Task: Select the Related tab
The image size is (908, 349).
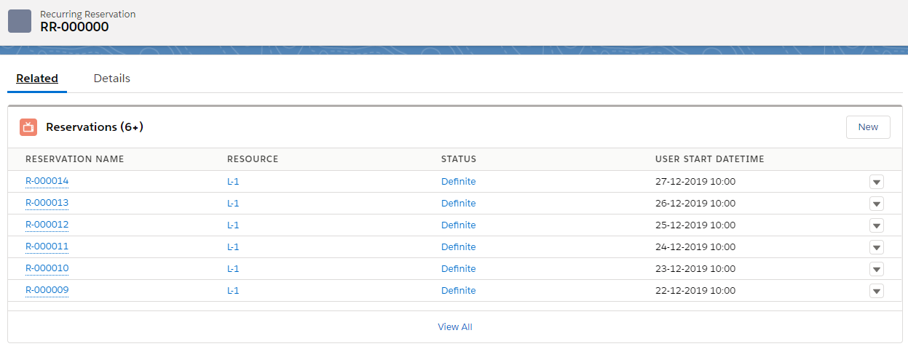Action: [x=37, y=79]
